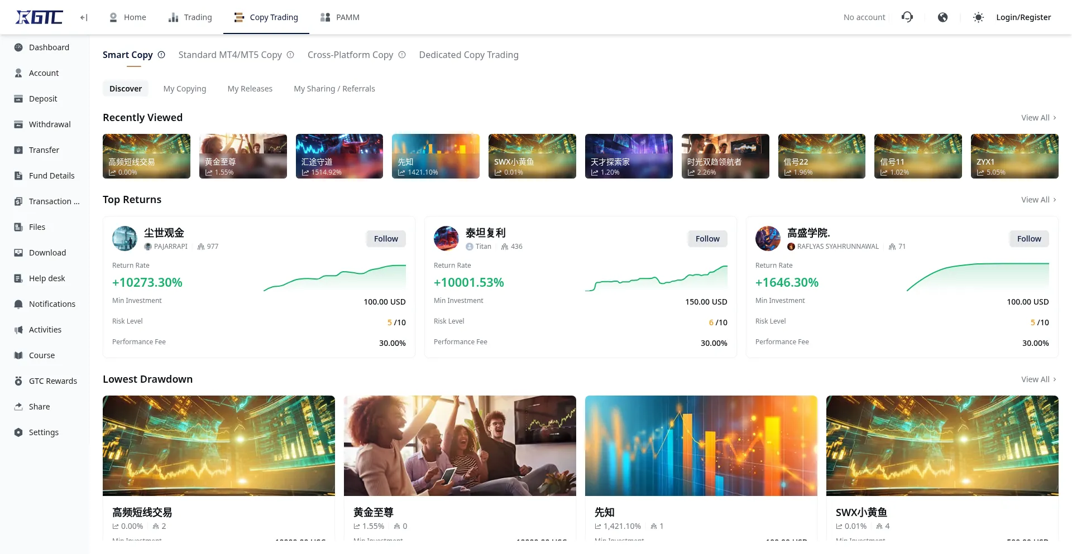This screenshot has height=554, width=1072.
Task: Follow the 高盛学院 strategy
Action: (1029, 239)
